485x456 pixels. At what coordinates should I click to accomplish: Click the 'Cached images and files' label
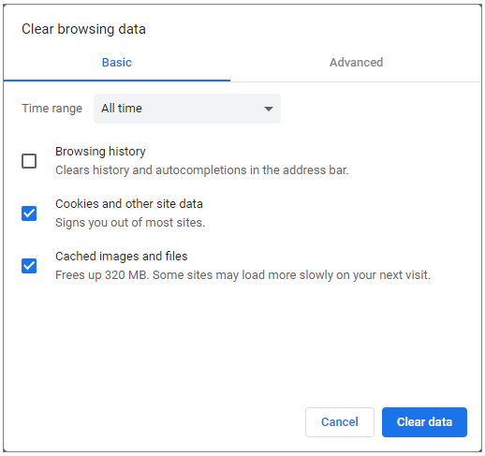122,257
